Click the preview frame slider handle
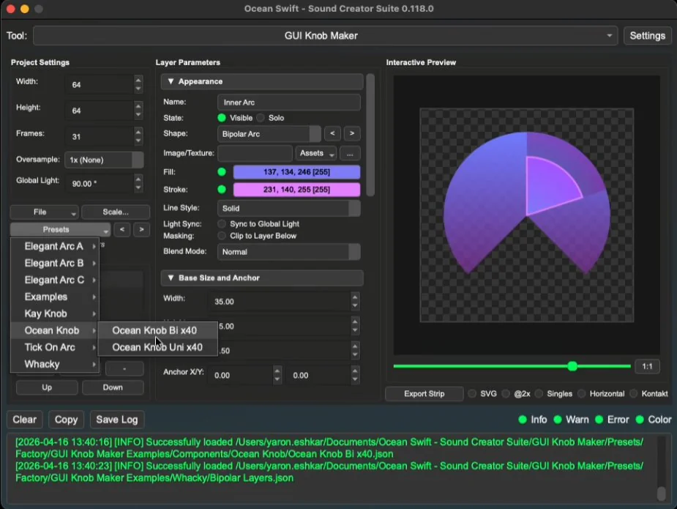 click(572, 366)
